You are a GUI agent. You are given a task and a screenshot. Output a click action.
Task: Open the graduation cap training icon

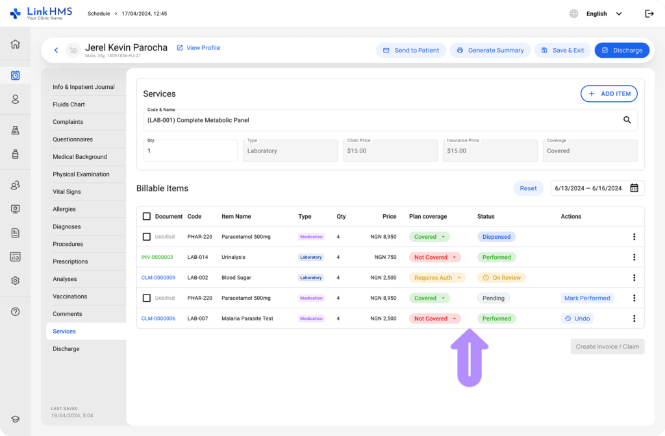pos(16,419)
